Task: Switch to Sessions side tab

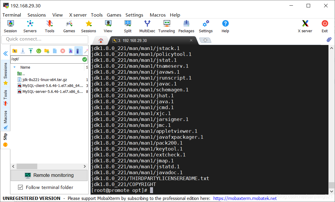Action: pyautogui.click(x=5, y=73)
